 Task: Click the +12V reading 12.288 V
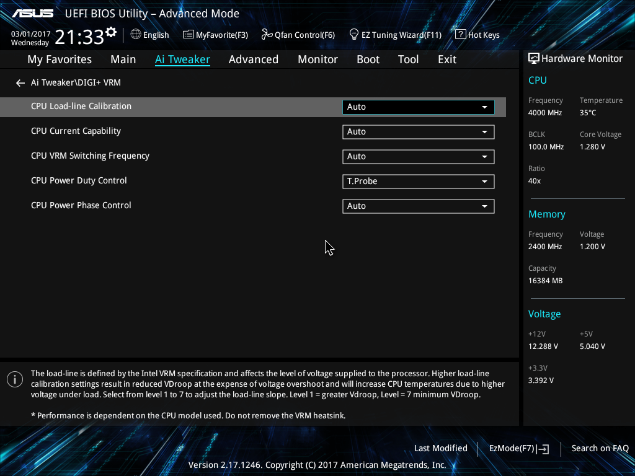click(543, 346)
